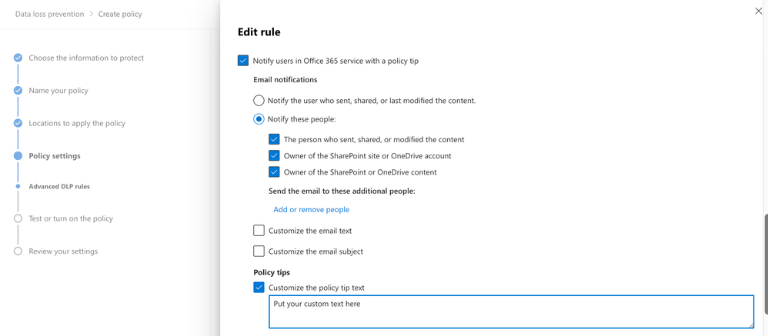Open the 'Name your policy' wizard step
Screen dimensions: 768x336
[x=58, y=91]
